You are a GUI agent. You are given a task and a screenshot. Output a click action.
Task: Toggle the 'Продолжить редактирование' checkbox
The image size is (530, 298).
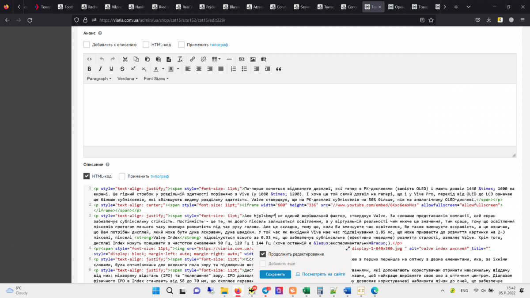click(263, 254)
